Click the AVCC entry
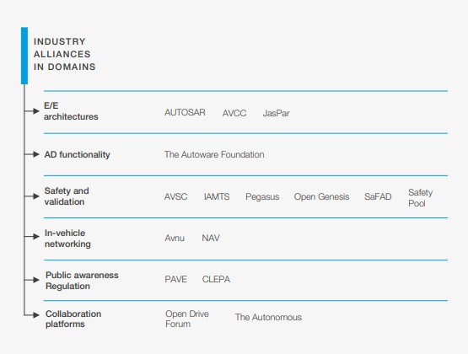 tap(234, 113)
